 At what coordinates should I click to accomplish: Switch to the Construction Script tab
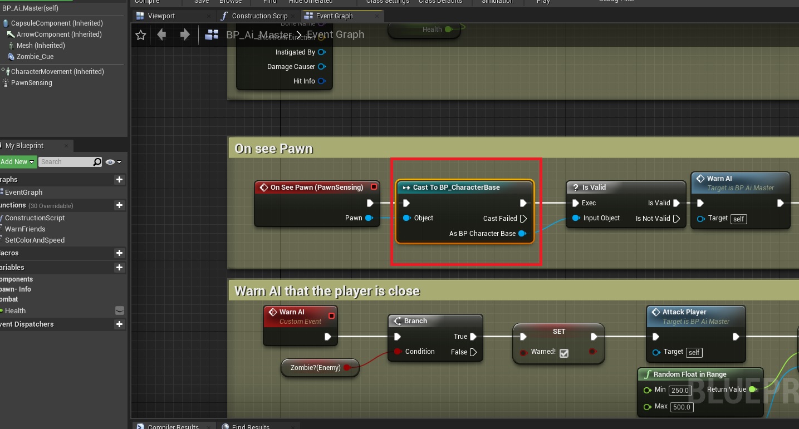259,16
